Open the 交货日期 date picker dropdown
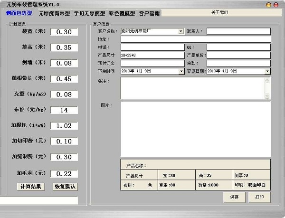The height and width of the screenshot is (218, 285). click(267, 71)
